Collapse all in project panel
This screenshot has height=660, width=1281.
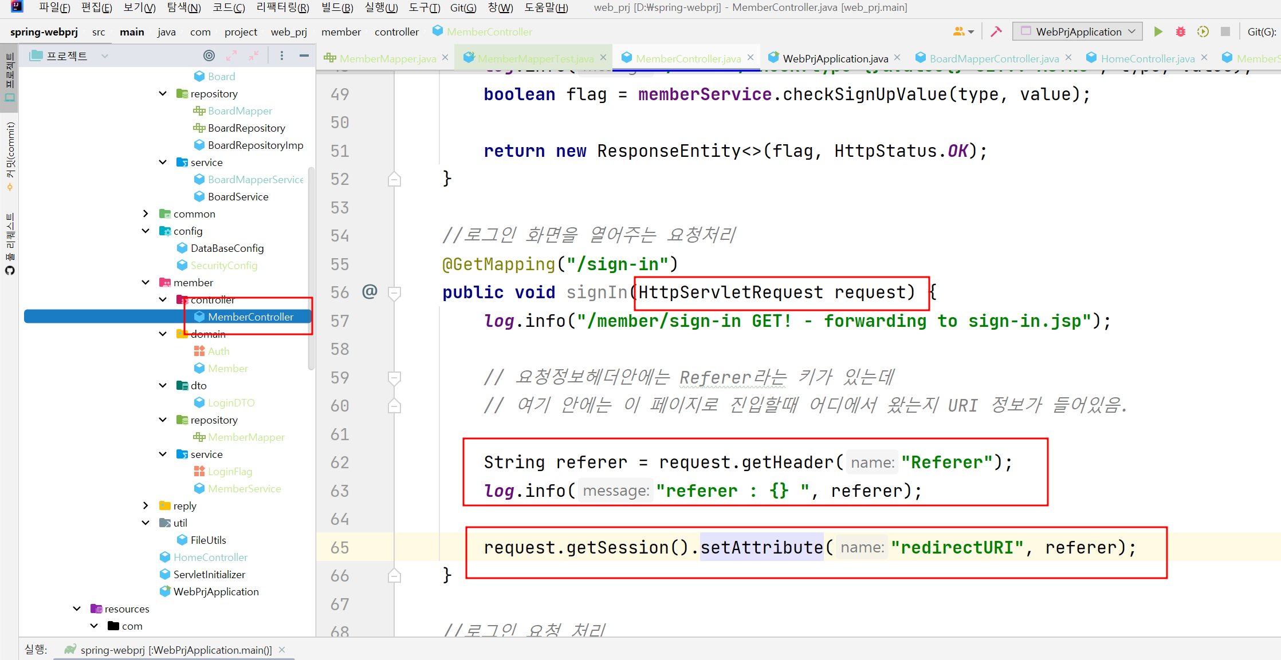coord(254,56)
